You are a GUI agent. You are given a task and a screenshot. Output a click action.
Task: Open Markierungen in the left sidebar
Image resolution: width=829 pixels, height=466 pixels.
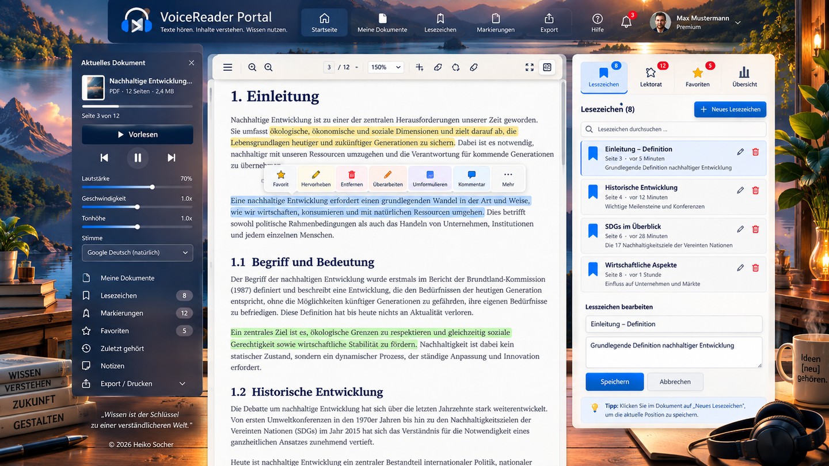pyautogui.click(x=138, y=313)
